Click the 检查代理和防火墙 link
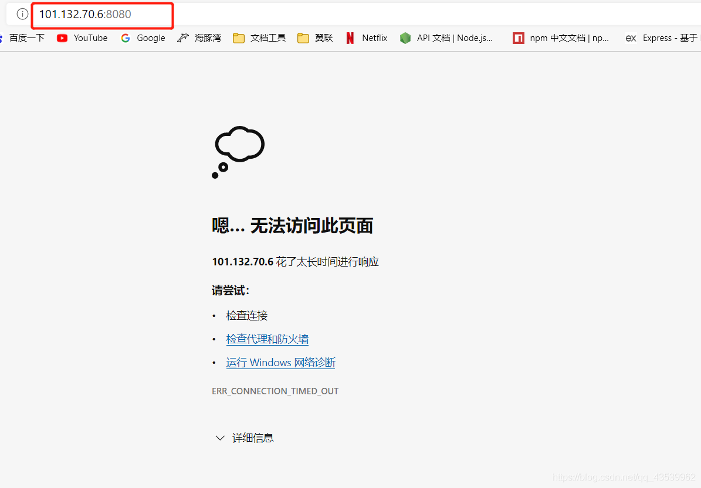The height and width of the screenshot is (488, 701). [x=267, y=339]
